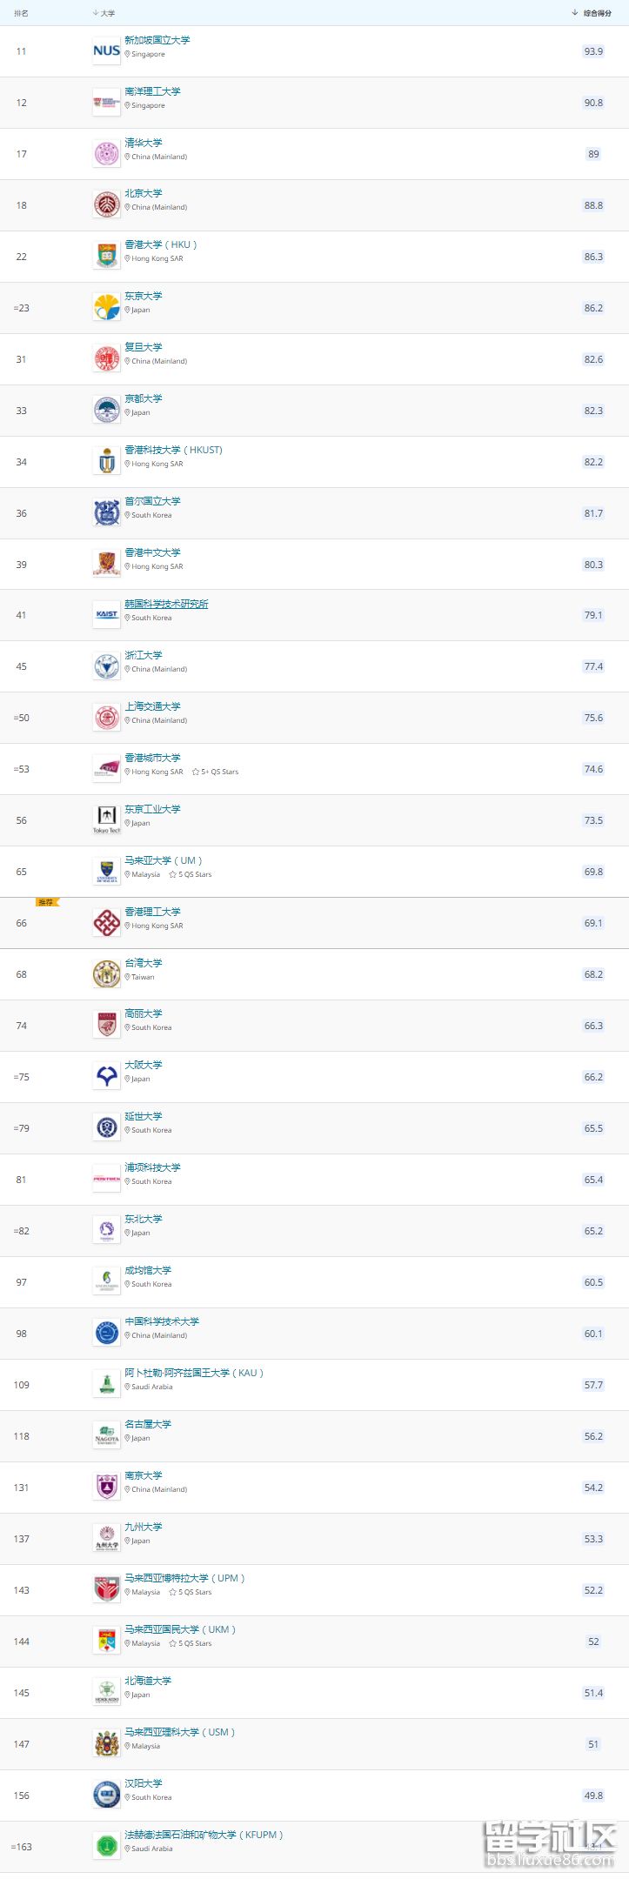Open the 新加坡国立大学 link
The height and width of the screenshot is (1879, 629).
157,40
